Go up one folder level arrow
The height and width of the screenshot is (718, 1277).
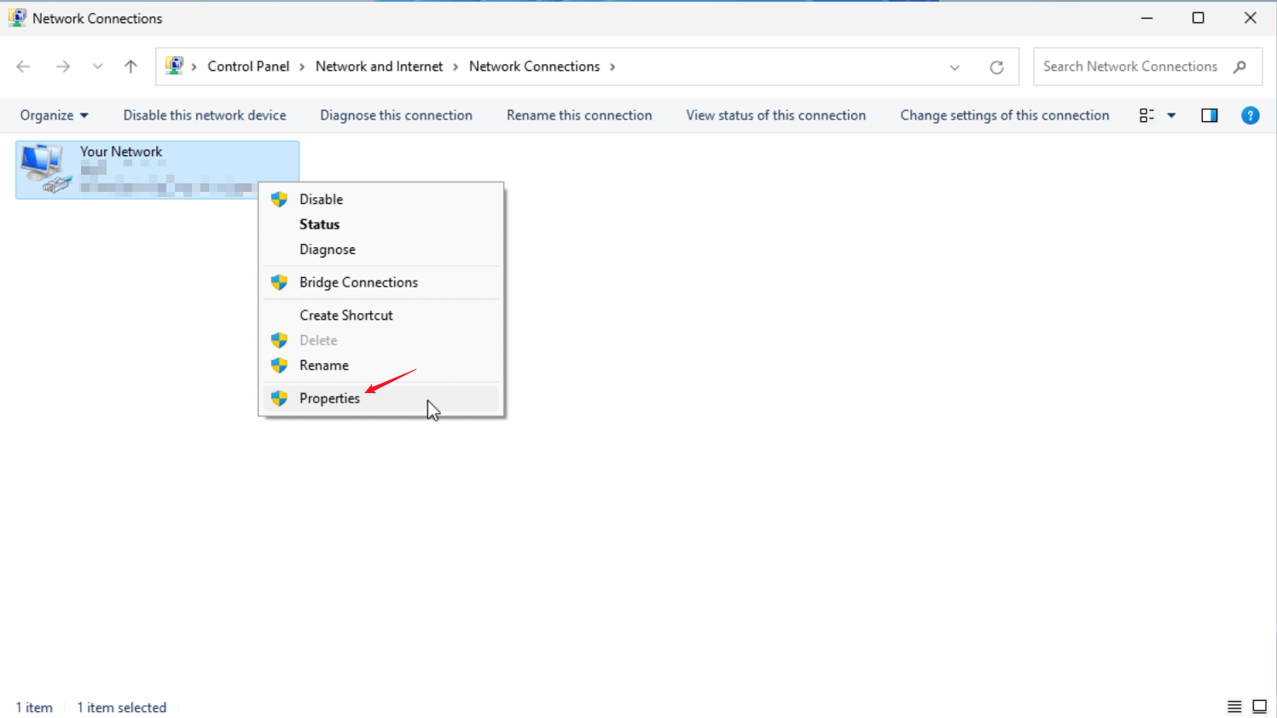(x=131, y=67)
